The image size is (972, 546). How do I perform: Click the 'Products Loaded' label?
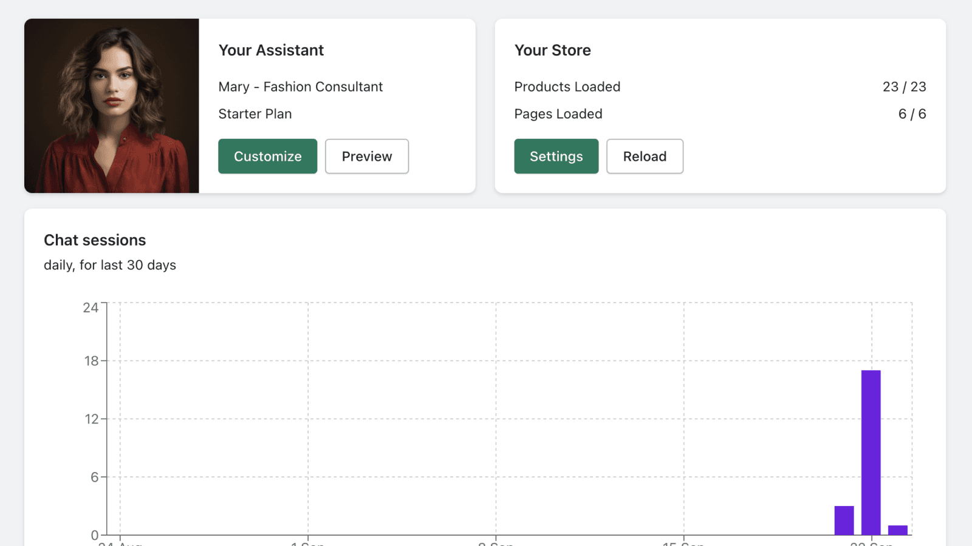click(x=567, y=87)
